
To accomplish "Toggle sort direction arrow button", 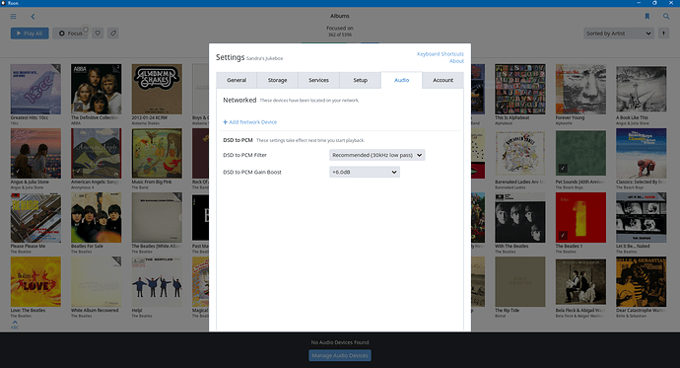I will pos(663,33).
